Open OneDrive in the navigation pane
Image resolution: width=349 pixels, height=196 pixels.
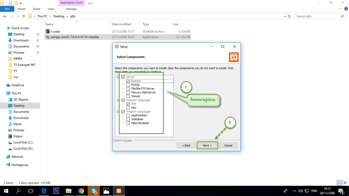click(18, 85)
